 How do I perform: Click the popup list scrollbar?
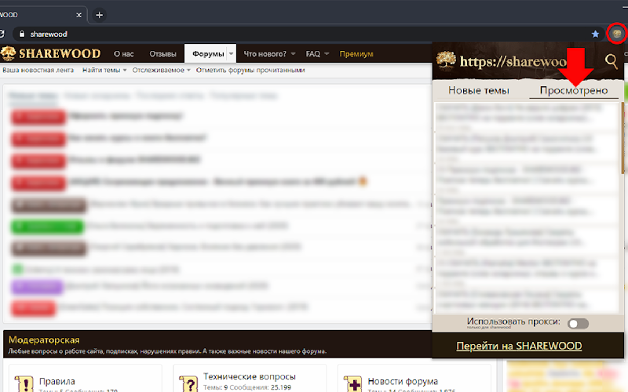tap(623, 138)
